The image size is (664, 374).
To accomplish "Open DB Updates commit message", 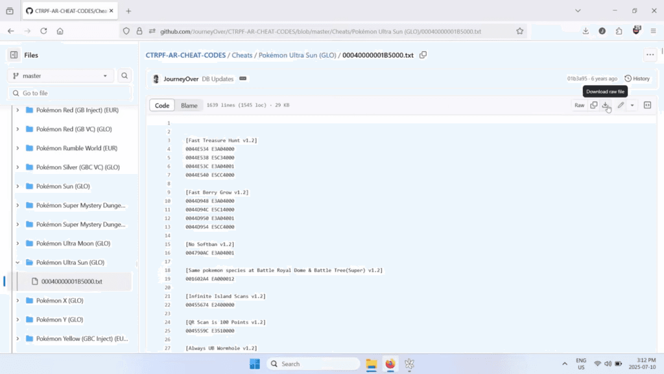I will 218,79.
